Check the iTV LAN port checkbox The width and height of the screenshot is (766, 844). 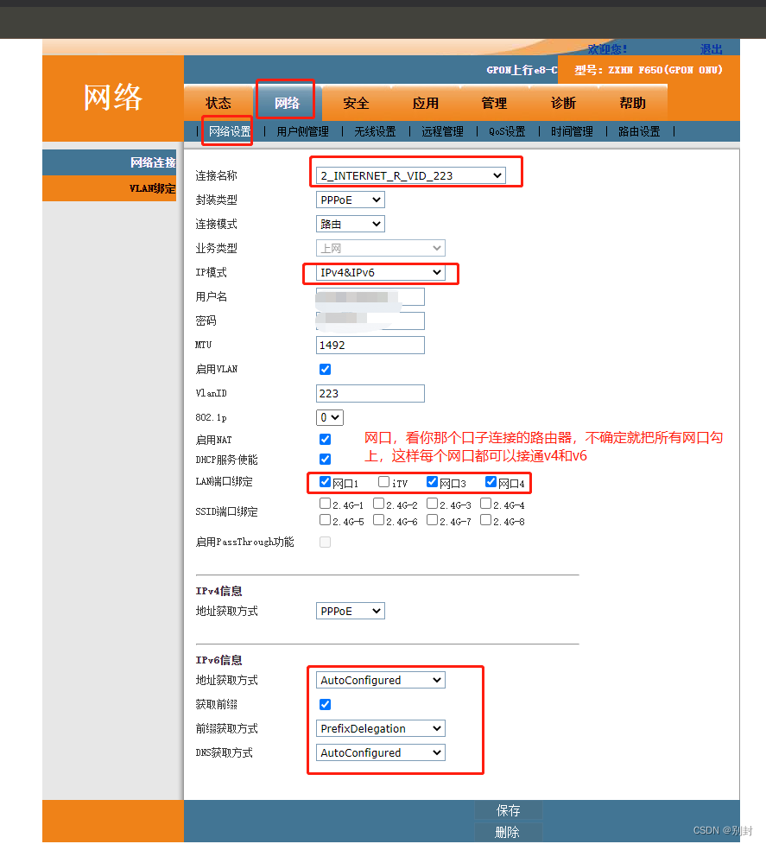[x=383, y=482]
